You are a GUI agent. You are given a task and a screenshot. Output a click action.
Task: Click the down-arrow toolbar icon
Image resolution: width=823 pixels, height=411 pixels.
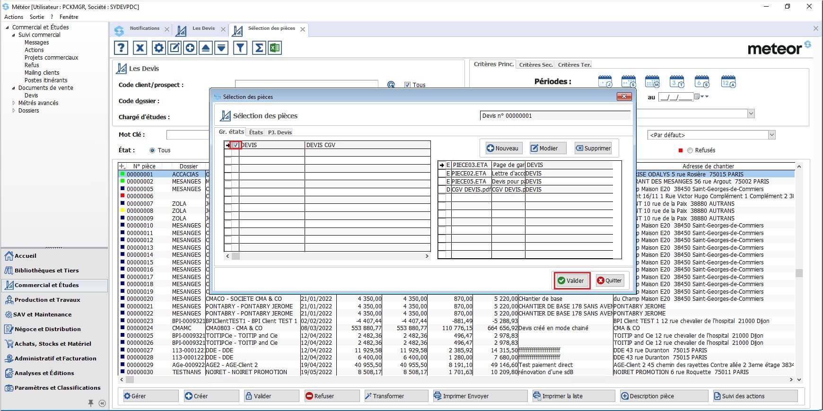[x=221, y=48]
